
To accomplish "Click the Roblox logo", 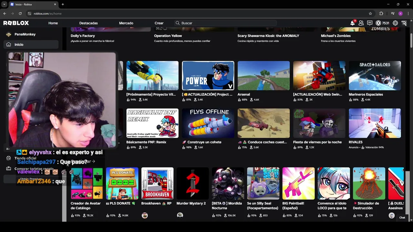I will (x=16, y=23).
